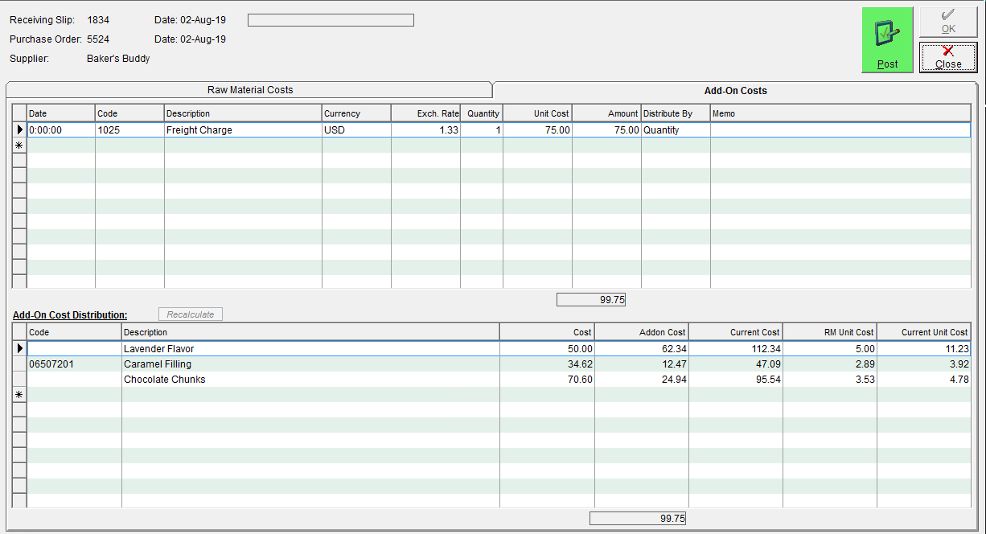
Task: Click the OK button with checkmark
Action: (948, 23)
